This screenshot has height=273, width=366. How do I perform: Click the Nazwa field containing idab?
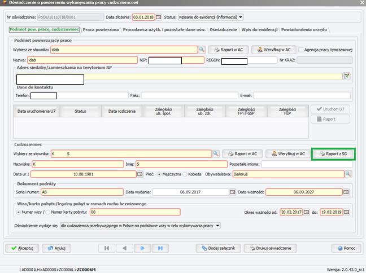(82, 60)
